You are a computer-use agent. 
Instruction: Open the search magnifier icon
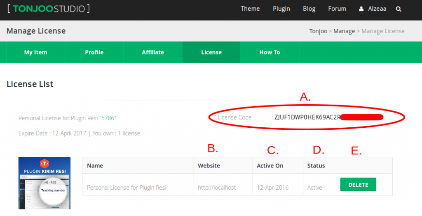click(399, 9)
